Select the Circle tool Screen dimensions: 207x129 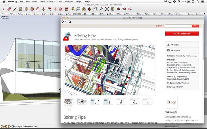(x=26, y=9)
